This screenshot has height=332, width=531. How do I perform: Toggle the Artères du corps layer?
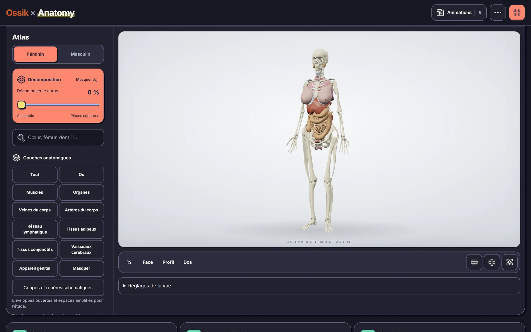pyautogui.click(x=81, y=210)
